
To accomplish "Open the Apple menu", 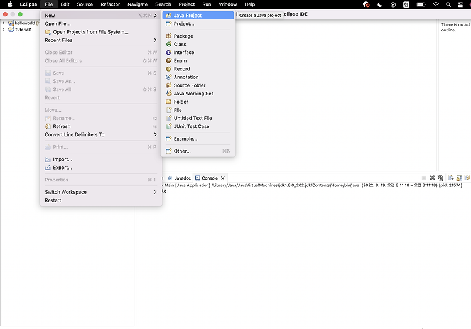I will coord(9,4).
